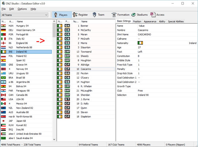Click the OMF position icon for Houghton
The width and height of the screenshot is (198, 147).
pos(67,60)
